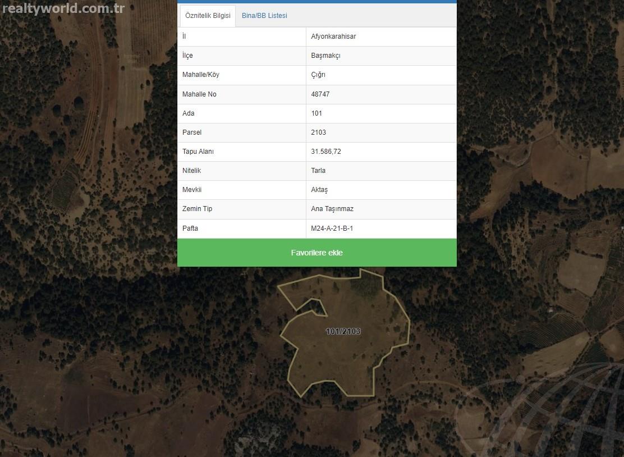This screenshot has height=457, width=624.
Task: Click the Ada row label
Action: [188, 113]
